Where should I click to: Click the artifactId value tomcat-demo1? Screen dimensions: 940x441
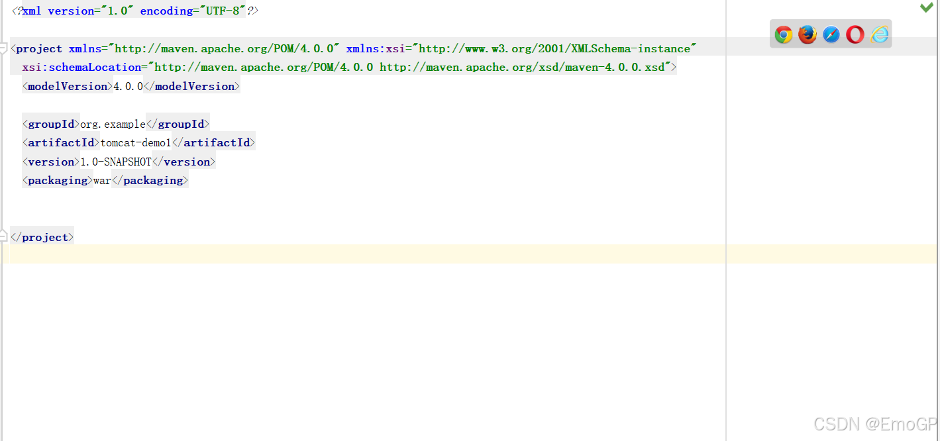(x=136, y=142)
